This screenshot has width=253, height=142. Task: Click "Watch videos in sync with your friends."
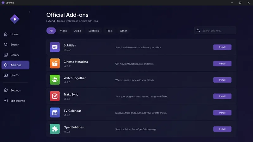[x=135, y=80]
